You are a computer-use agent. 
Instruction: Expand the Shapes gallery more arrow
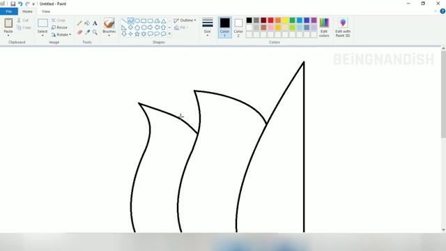point(169,34)
